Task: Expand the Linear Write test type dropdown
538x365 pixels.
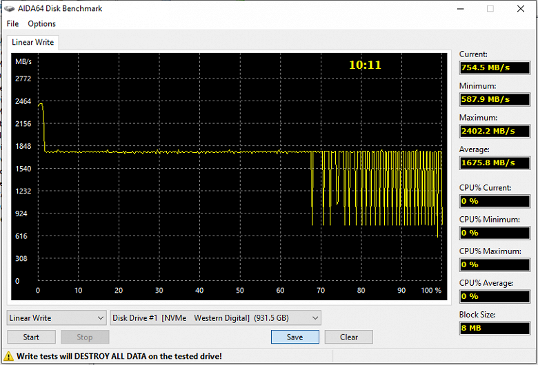Action: [57, 318]
